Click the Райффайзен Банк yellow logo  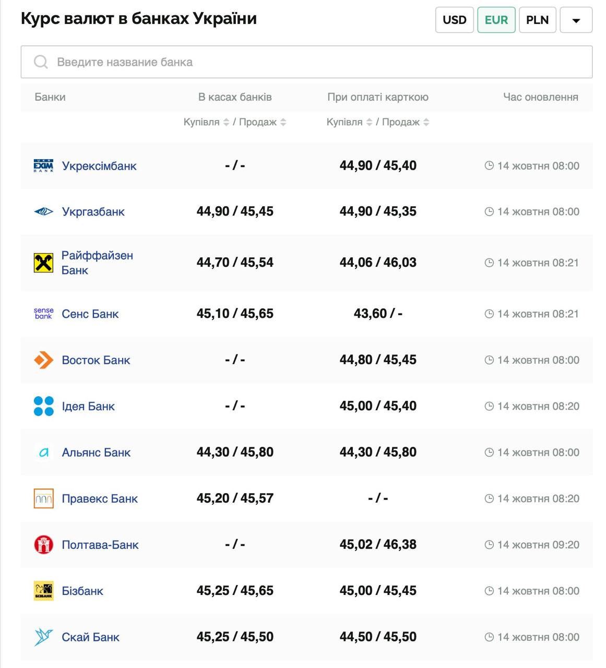coord(43,263)
